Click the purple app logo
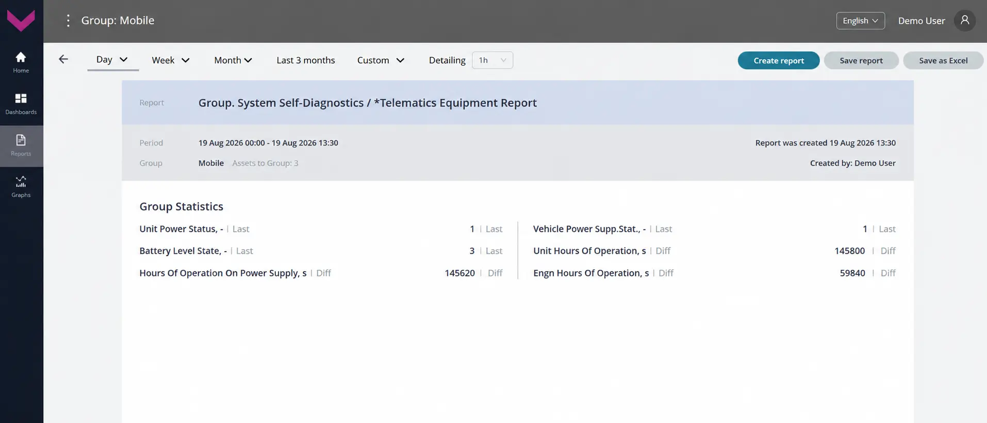987x423 pixels. click(21, 21)
